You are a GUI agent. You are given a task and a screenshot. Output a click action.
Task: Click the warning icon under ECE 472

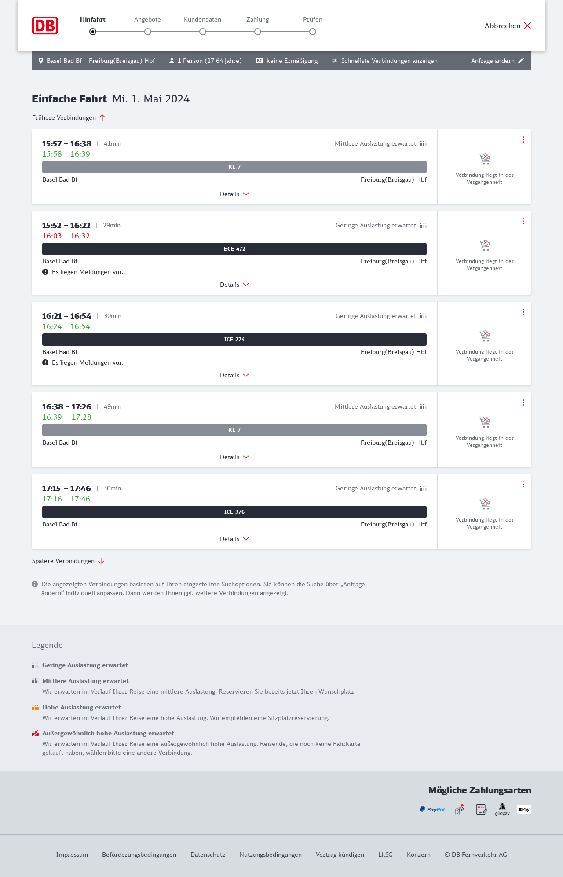pyautogui.click(x=45, y=272)
